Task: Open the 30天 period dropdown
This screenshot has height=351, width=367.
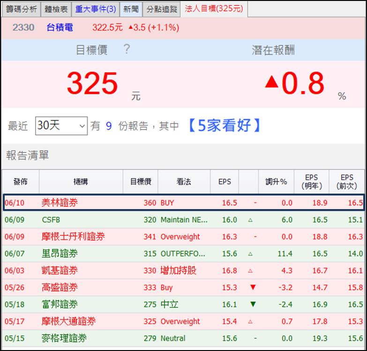Action: (61, 126)
